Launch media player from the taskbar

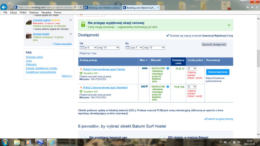click(x=28, y=142)
